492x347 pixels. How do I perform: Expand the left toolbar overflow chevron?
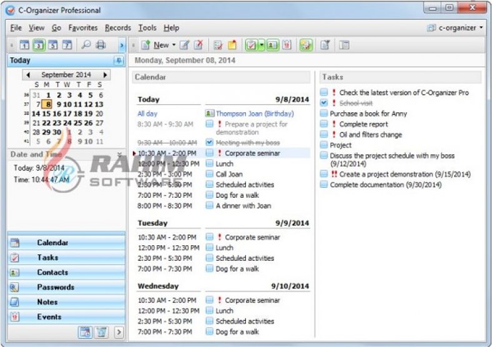pyautogui.click(x=122, y=46)
